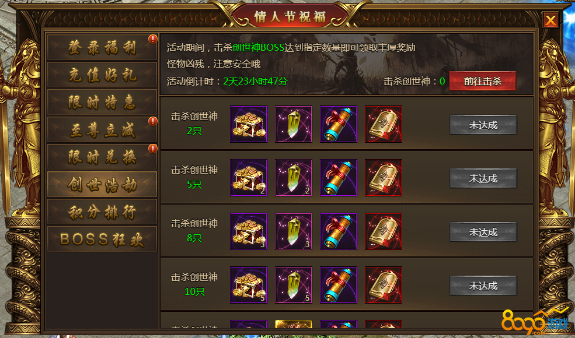Click the ribboned scroll in 8只 row
The width and height of the screenshot is (575, 338).
[339, 231]
